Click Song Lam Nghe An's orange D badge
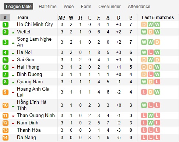Image resolution: width=179 pixels, height=142 pixels. coord(157,42)
